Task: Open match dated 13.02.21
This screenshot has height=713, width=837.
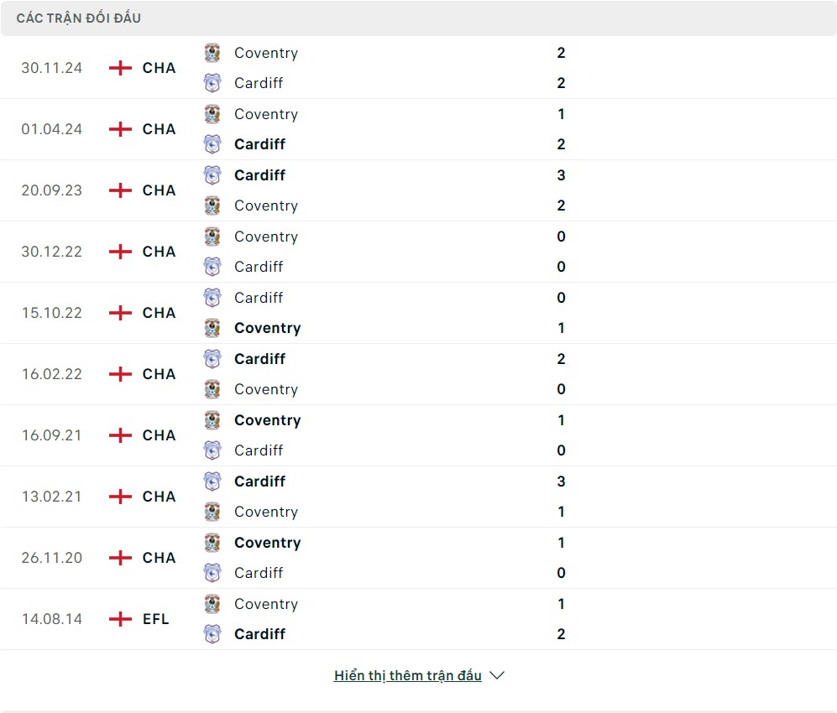Action: coord(52,497)
